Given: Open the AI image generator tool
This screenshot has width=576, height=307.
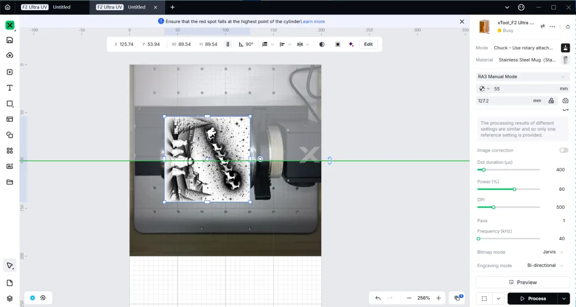Looking at the screenshot, I should (10, 166).
